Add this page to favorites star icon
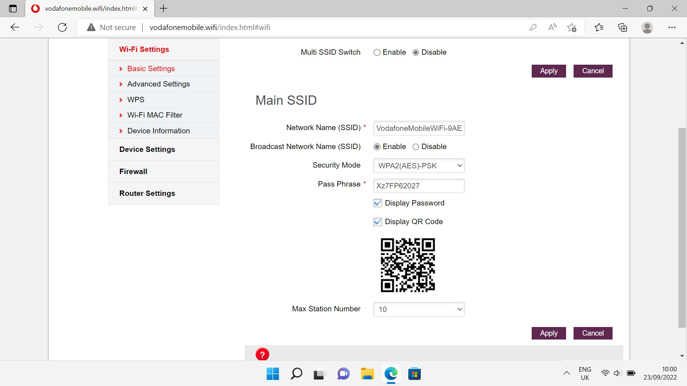The height and width of the screenshot is (386, 687). coord(571,28)
